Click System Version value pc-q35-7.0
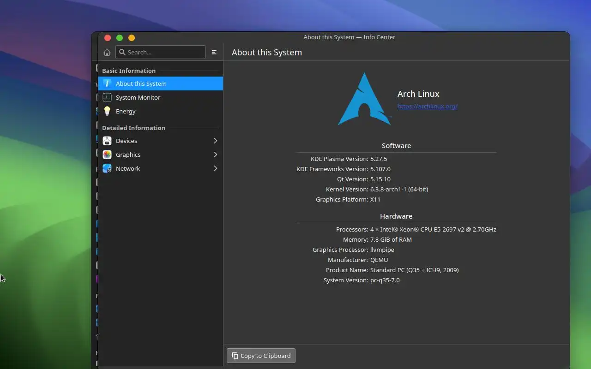The height and width of the screenshot is (369, 591). coord(385,280)
